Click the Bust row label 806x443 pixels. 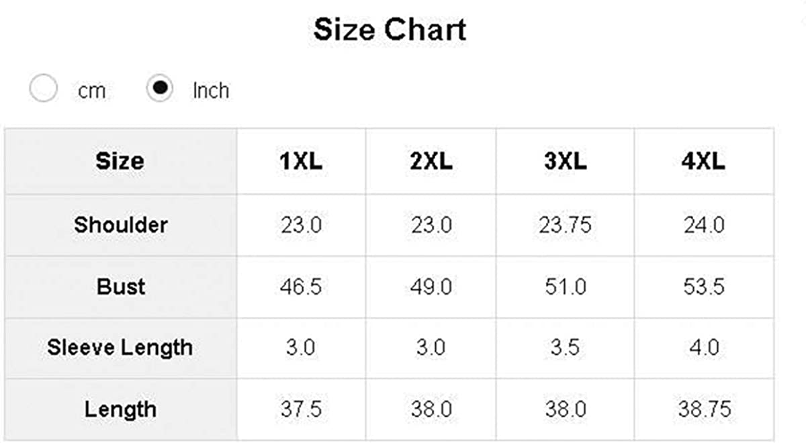pos(121,287)
